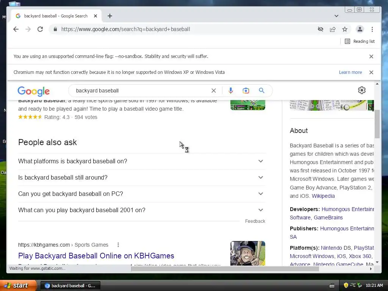Open Play Backyard Baseball Online on KBHGames
The image size is (388, 291).
click(x=96, y=256)
